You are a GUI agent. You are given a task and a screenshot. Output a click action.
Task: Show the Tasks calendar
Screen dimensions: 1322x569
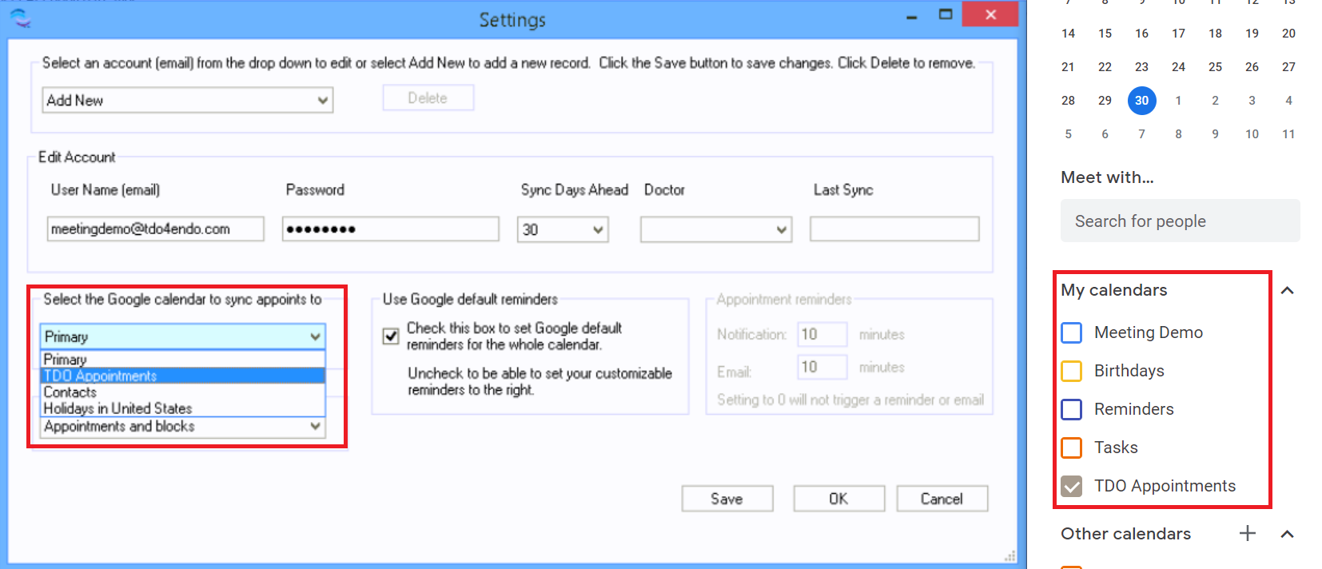click(1071, 448)
